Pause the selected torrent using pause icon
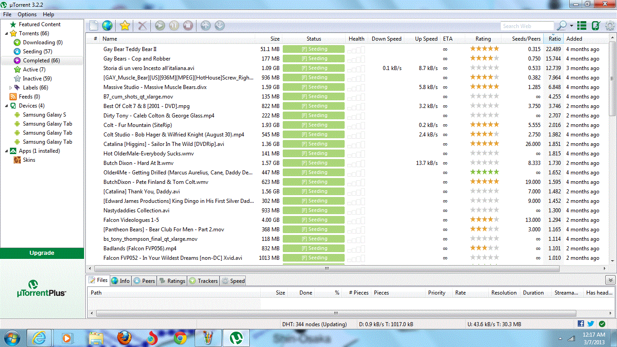 (174, 26)
